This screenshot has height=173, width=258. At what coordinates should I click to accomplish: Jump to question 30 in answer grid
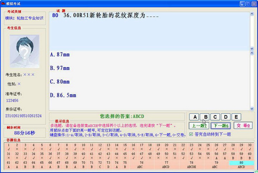click(250, 147)
